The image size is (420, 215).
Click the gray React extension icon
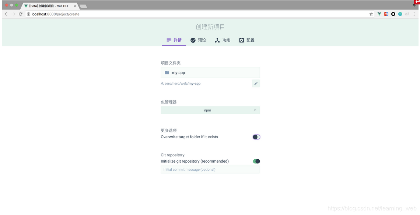click(x=407, y=14)
